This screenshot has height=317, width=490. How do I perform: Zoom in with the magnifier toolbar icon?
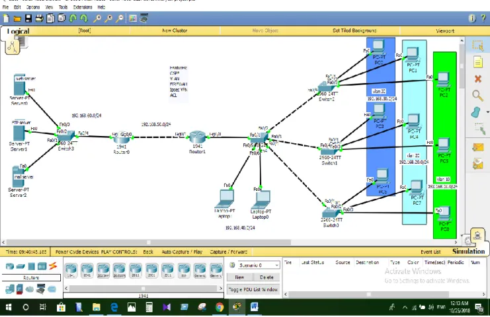pyautogui.click(x=97, y=18)
